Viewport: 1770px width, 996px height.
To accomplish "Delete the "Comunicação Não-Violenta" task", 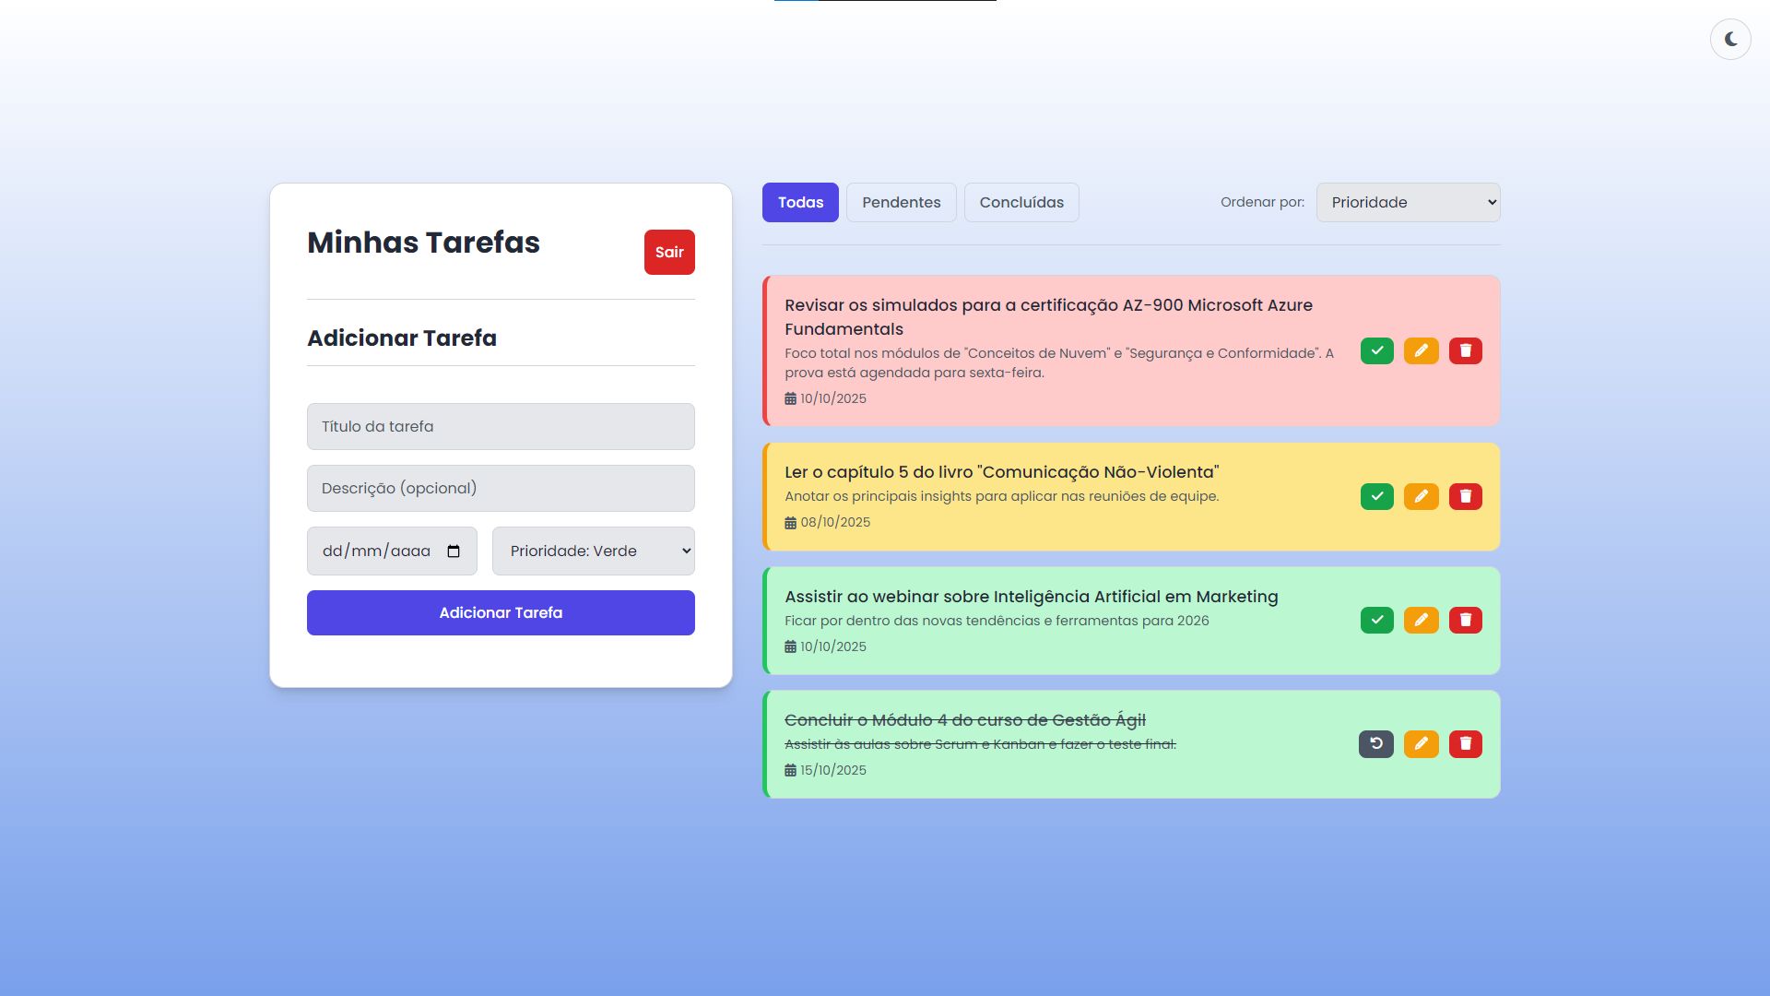I will coord(1465,496).
